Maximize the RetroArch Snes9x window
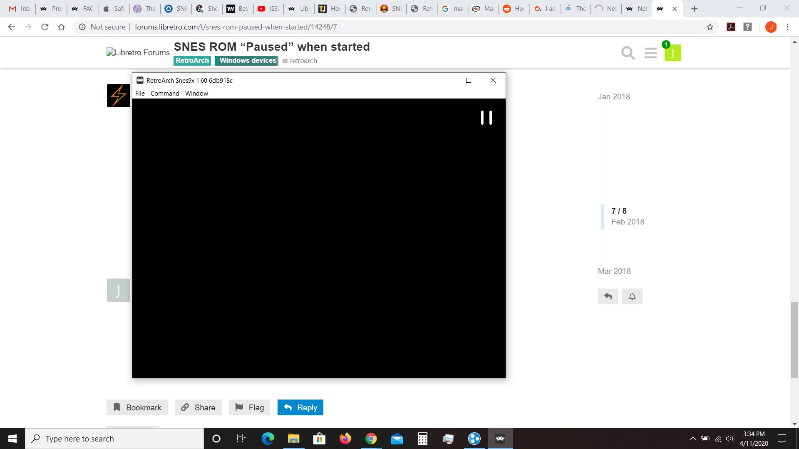 pyautogui.click(x=469, y=80)
